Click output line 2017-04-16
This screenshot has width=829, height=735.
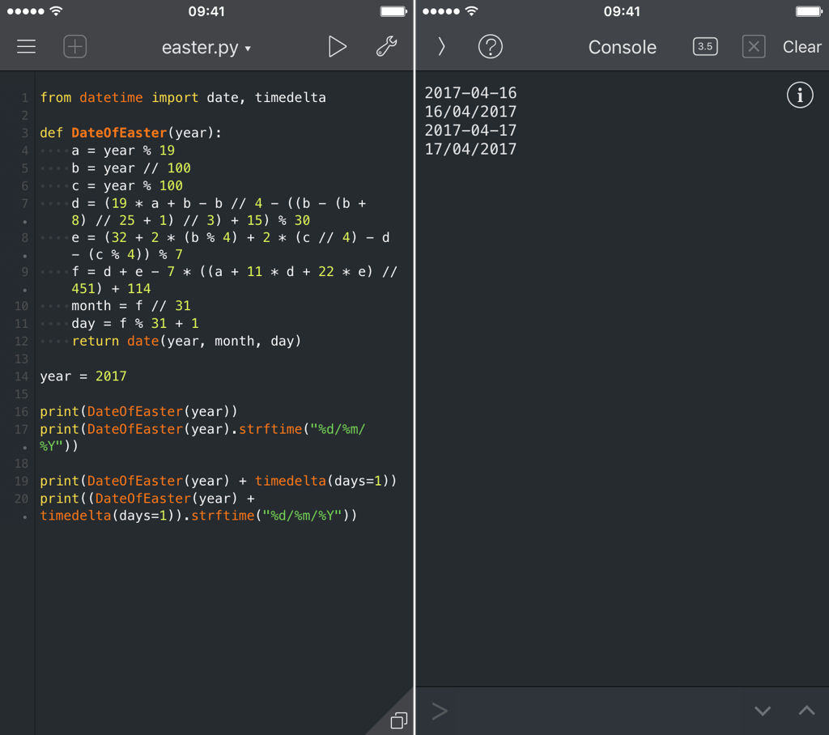[x=470, y=93]
